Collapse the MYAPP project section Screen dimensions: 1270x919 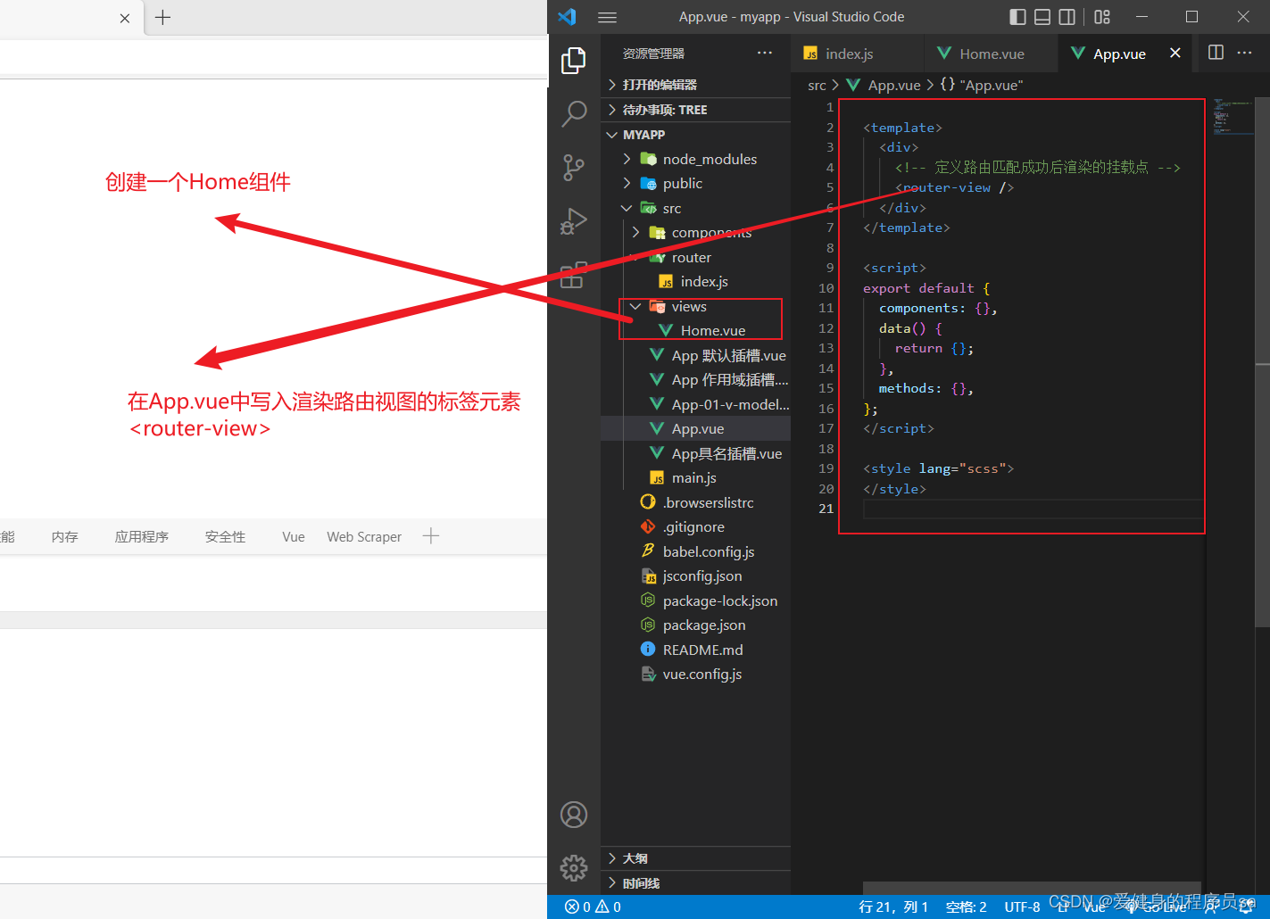[x=695, y=135]
